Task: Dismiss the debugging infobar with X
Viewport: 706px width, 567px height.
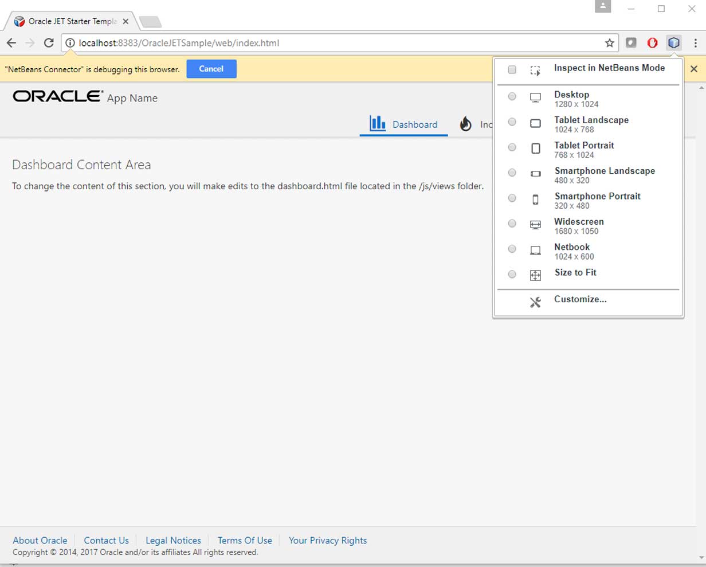Action: tap(694, 69)
